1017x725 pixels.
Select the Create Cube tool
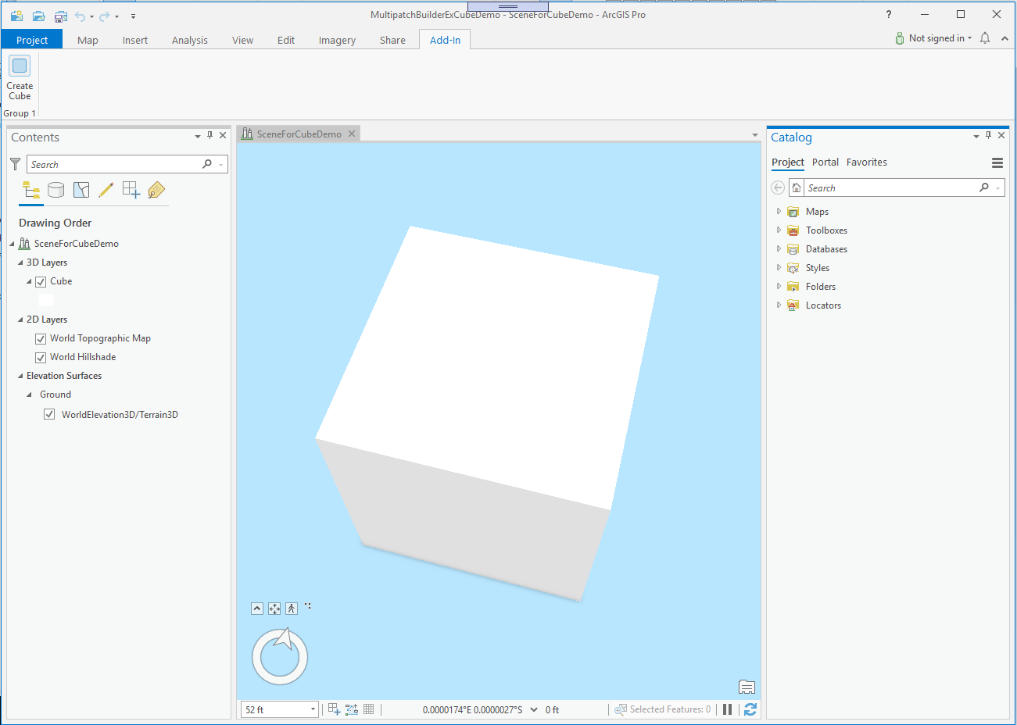pyautogui.click(x=19, y=74)
